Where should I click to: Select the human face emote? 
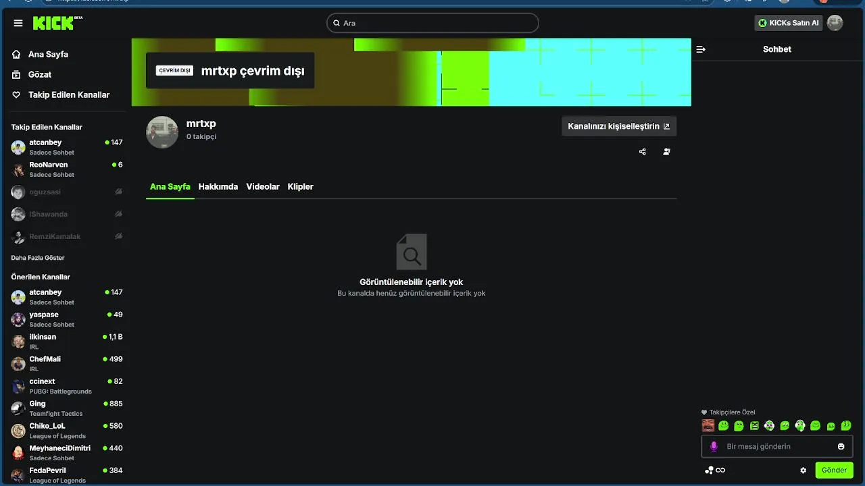pos(708,425)
